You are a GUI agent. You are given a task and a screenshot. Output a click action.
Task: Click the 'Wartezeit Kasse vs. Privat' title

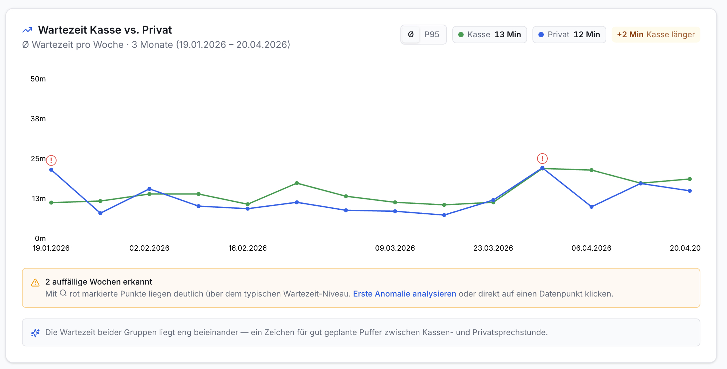105,30
